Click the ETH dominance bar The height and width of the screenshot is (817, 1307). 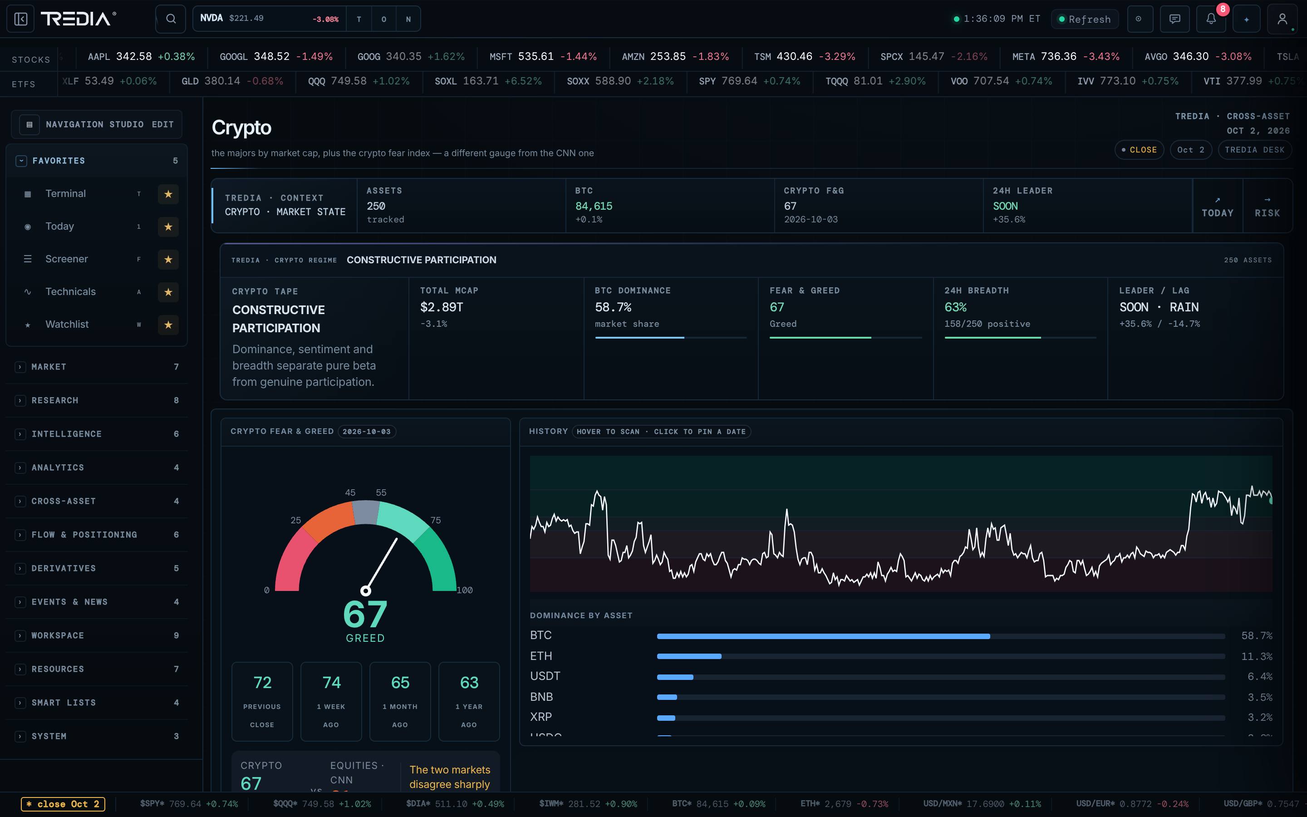pos(940,656)
